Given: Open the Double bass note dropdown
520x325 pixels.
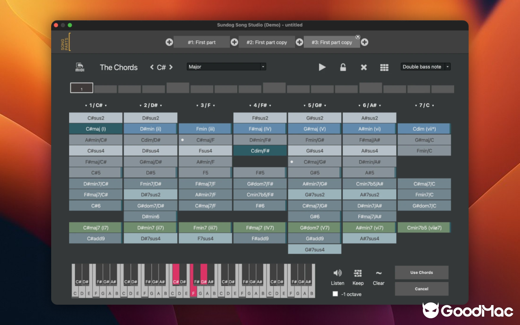Looking at the screenshot, I should point(425,67).
